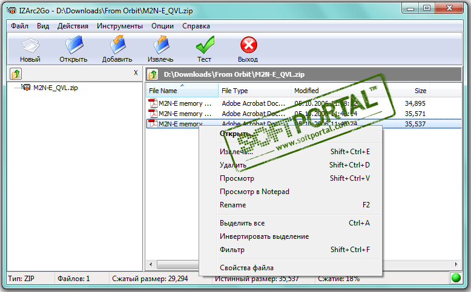Click the PDF icon of the 34,895 file

click(153, 103)
